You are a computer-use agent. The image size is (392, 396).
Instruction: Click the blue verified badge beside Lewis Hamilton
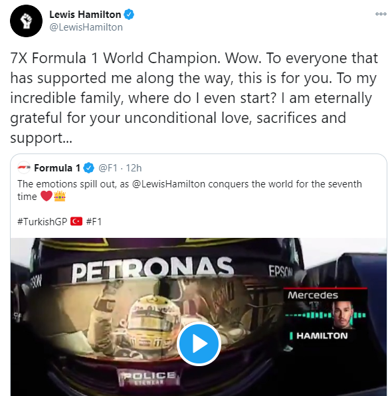click(129, 15)
